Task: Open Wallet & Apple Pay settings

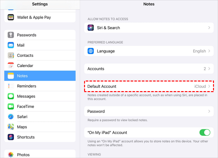Action: 34,17
